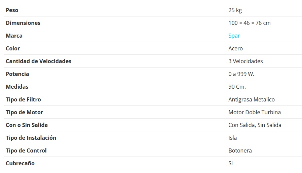
Task: Click the 25 kg weight value
Action: click(x=235, y=10)
